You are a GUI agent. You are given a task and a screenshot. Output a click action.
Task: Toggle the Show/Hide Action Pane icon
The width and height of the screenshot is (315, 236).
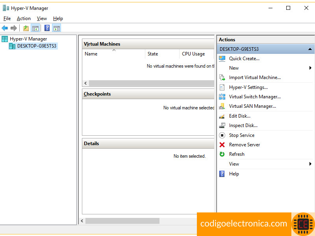tap(57, 28)
